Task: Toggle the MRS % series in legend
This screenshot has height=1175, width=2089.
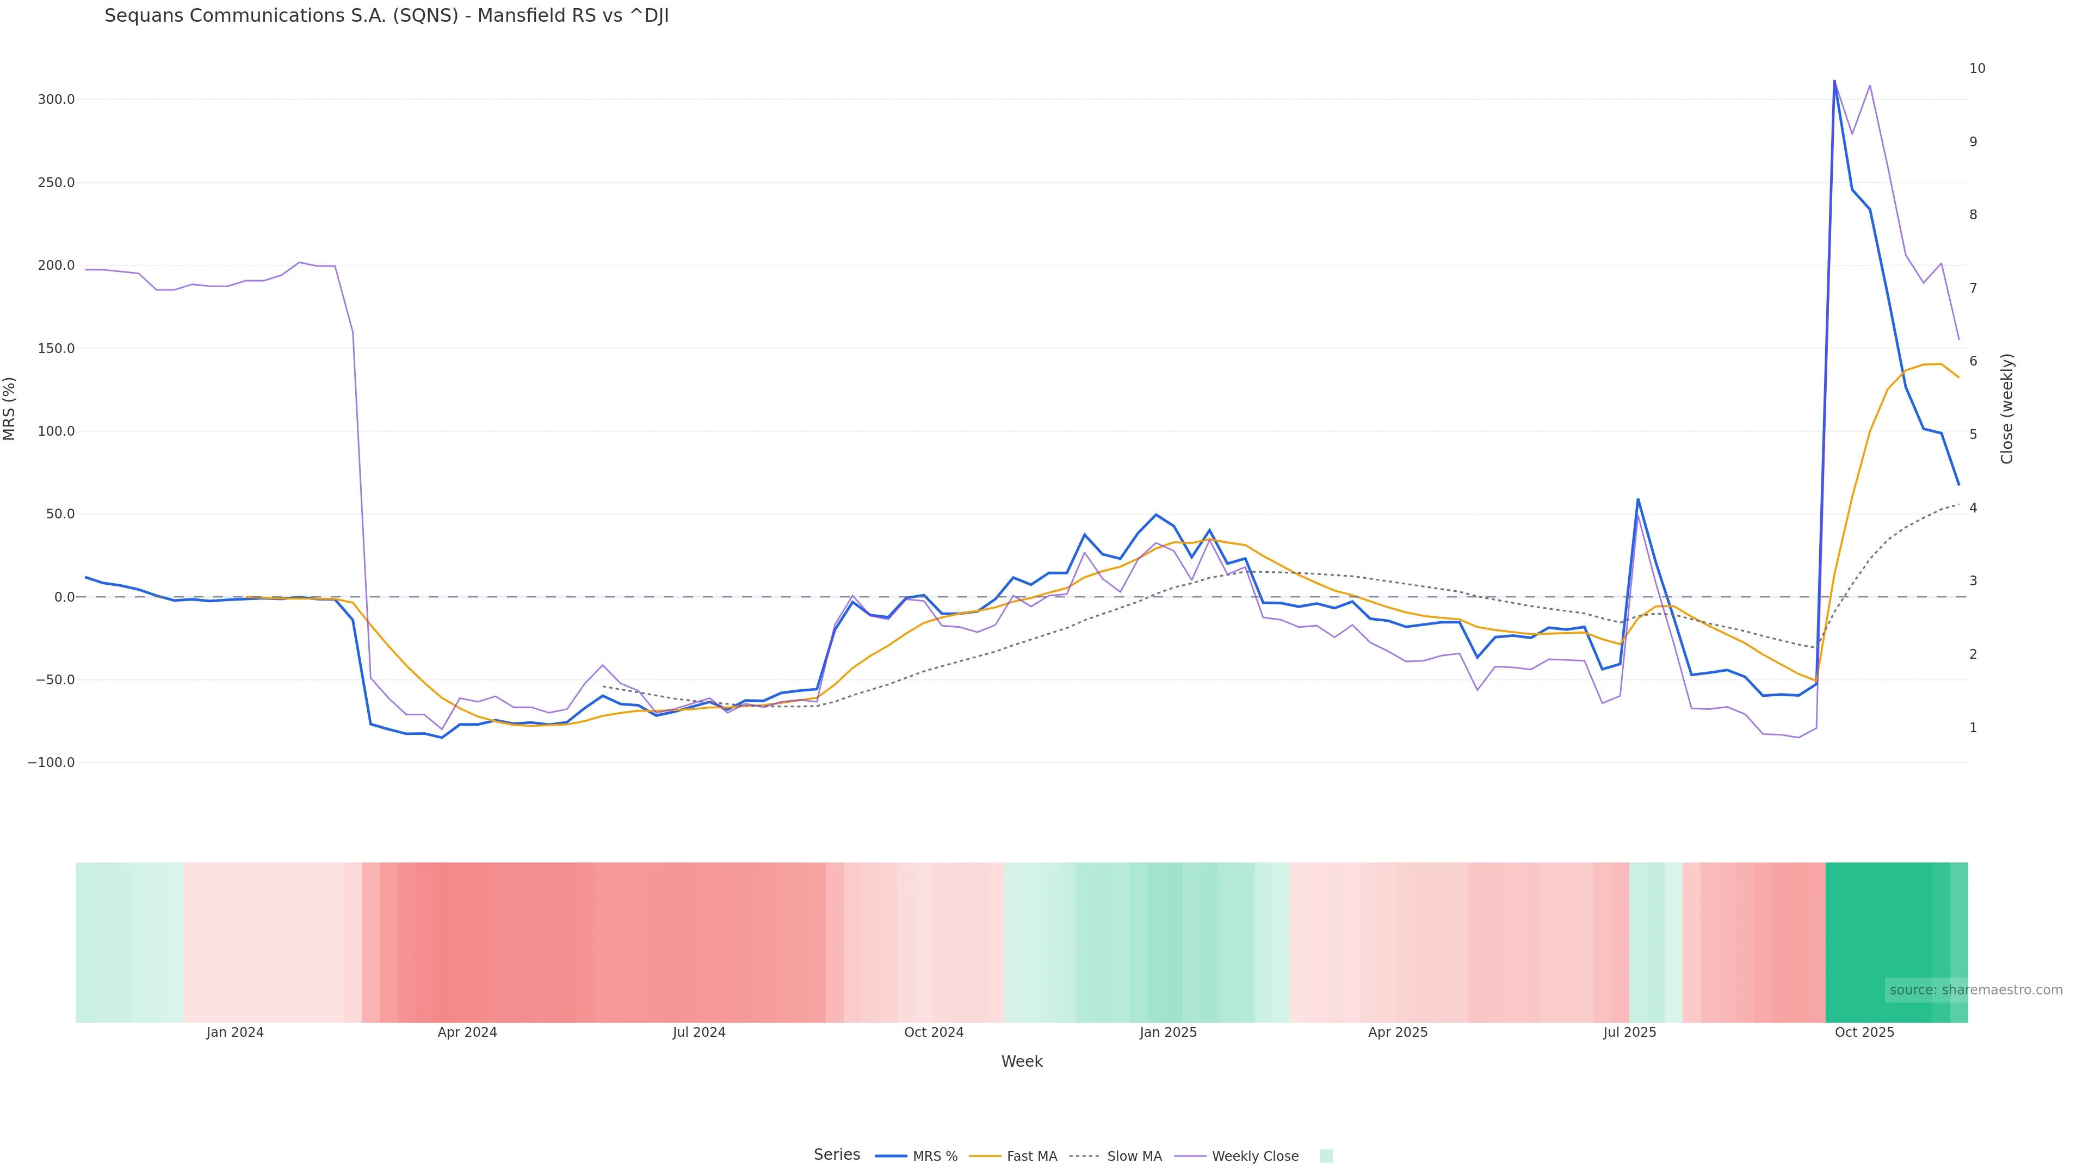Action: [916, 1157]
